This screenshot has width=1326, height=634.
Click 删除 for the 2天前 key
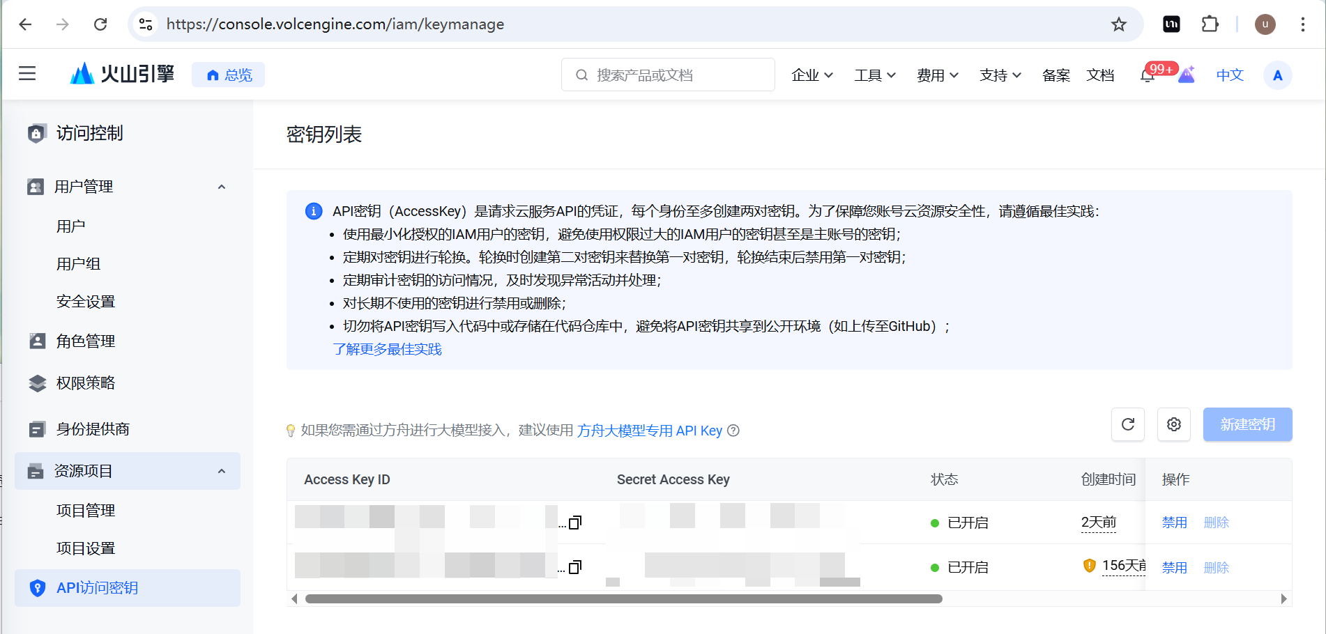(x=1217, y=523)
